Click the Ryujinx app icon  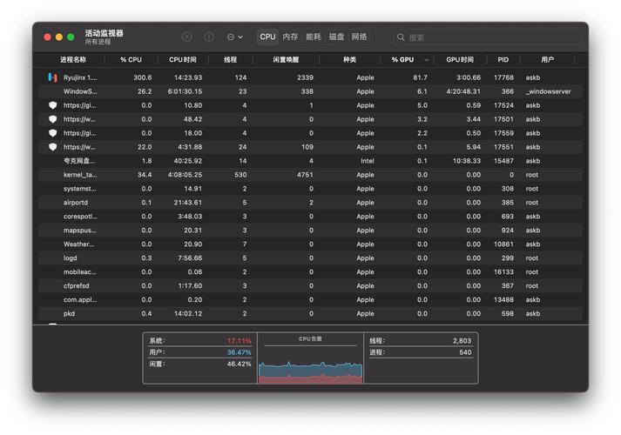point(52,77)
